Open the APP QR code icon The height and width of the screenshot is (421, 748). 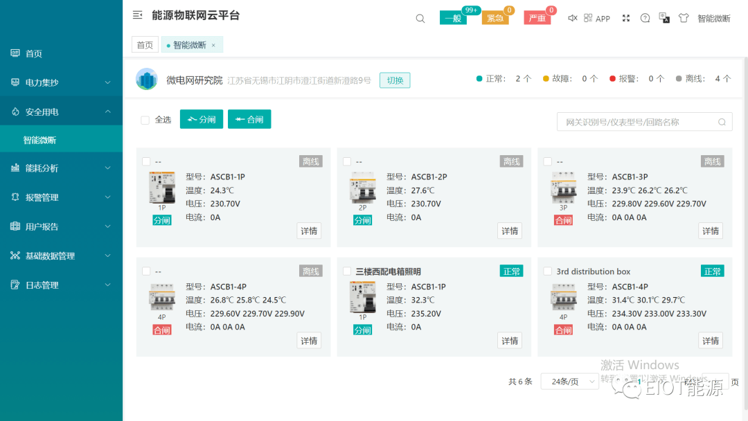coord(588,18)
